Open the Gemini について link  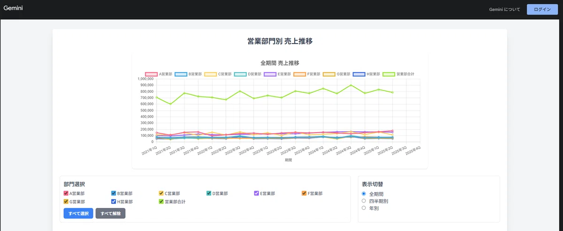504,9
